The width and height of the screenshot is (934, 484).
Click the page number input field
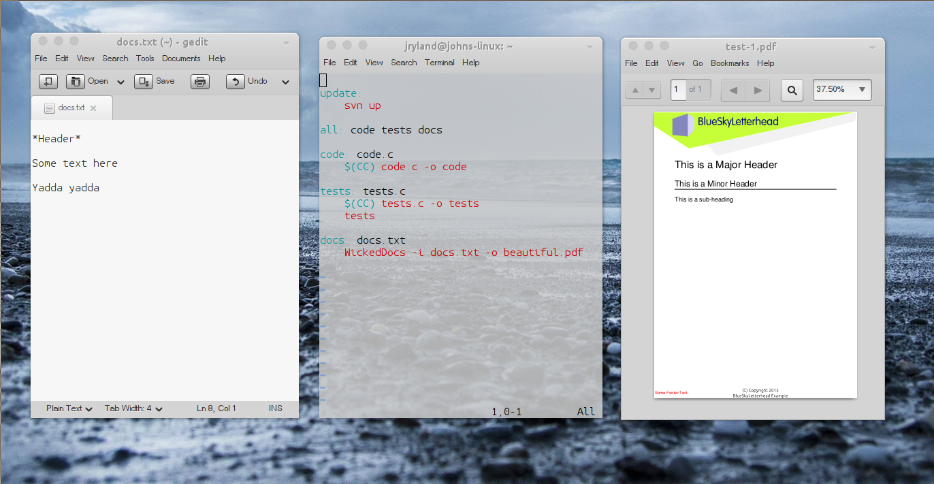click(678, 90)
